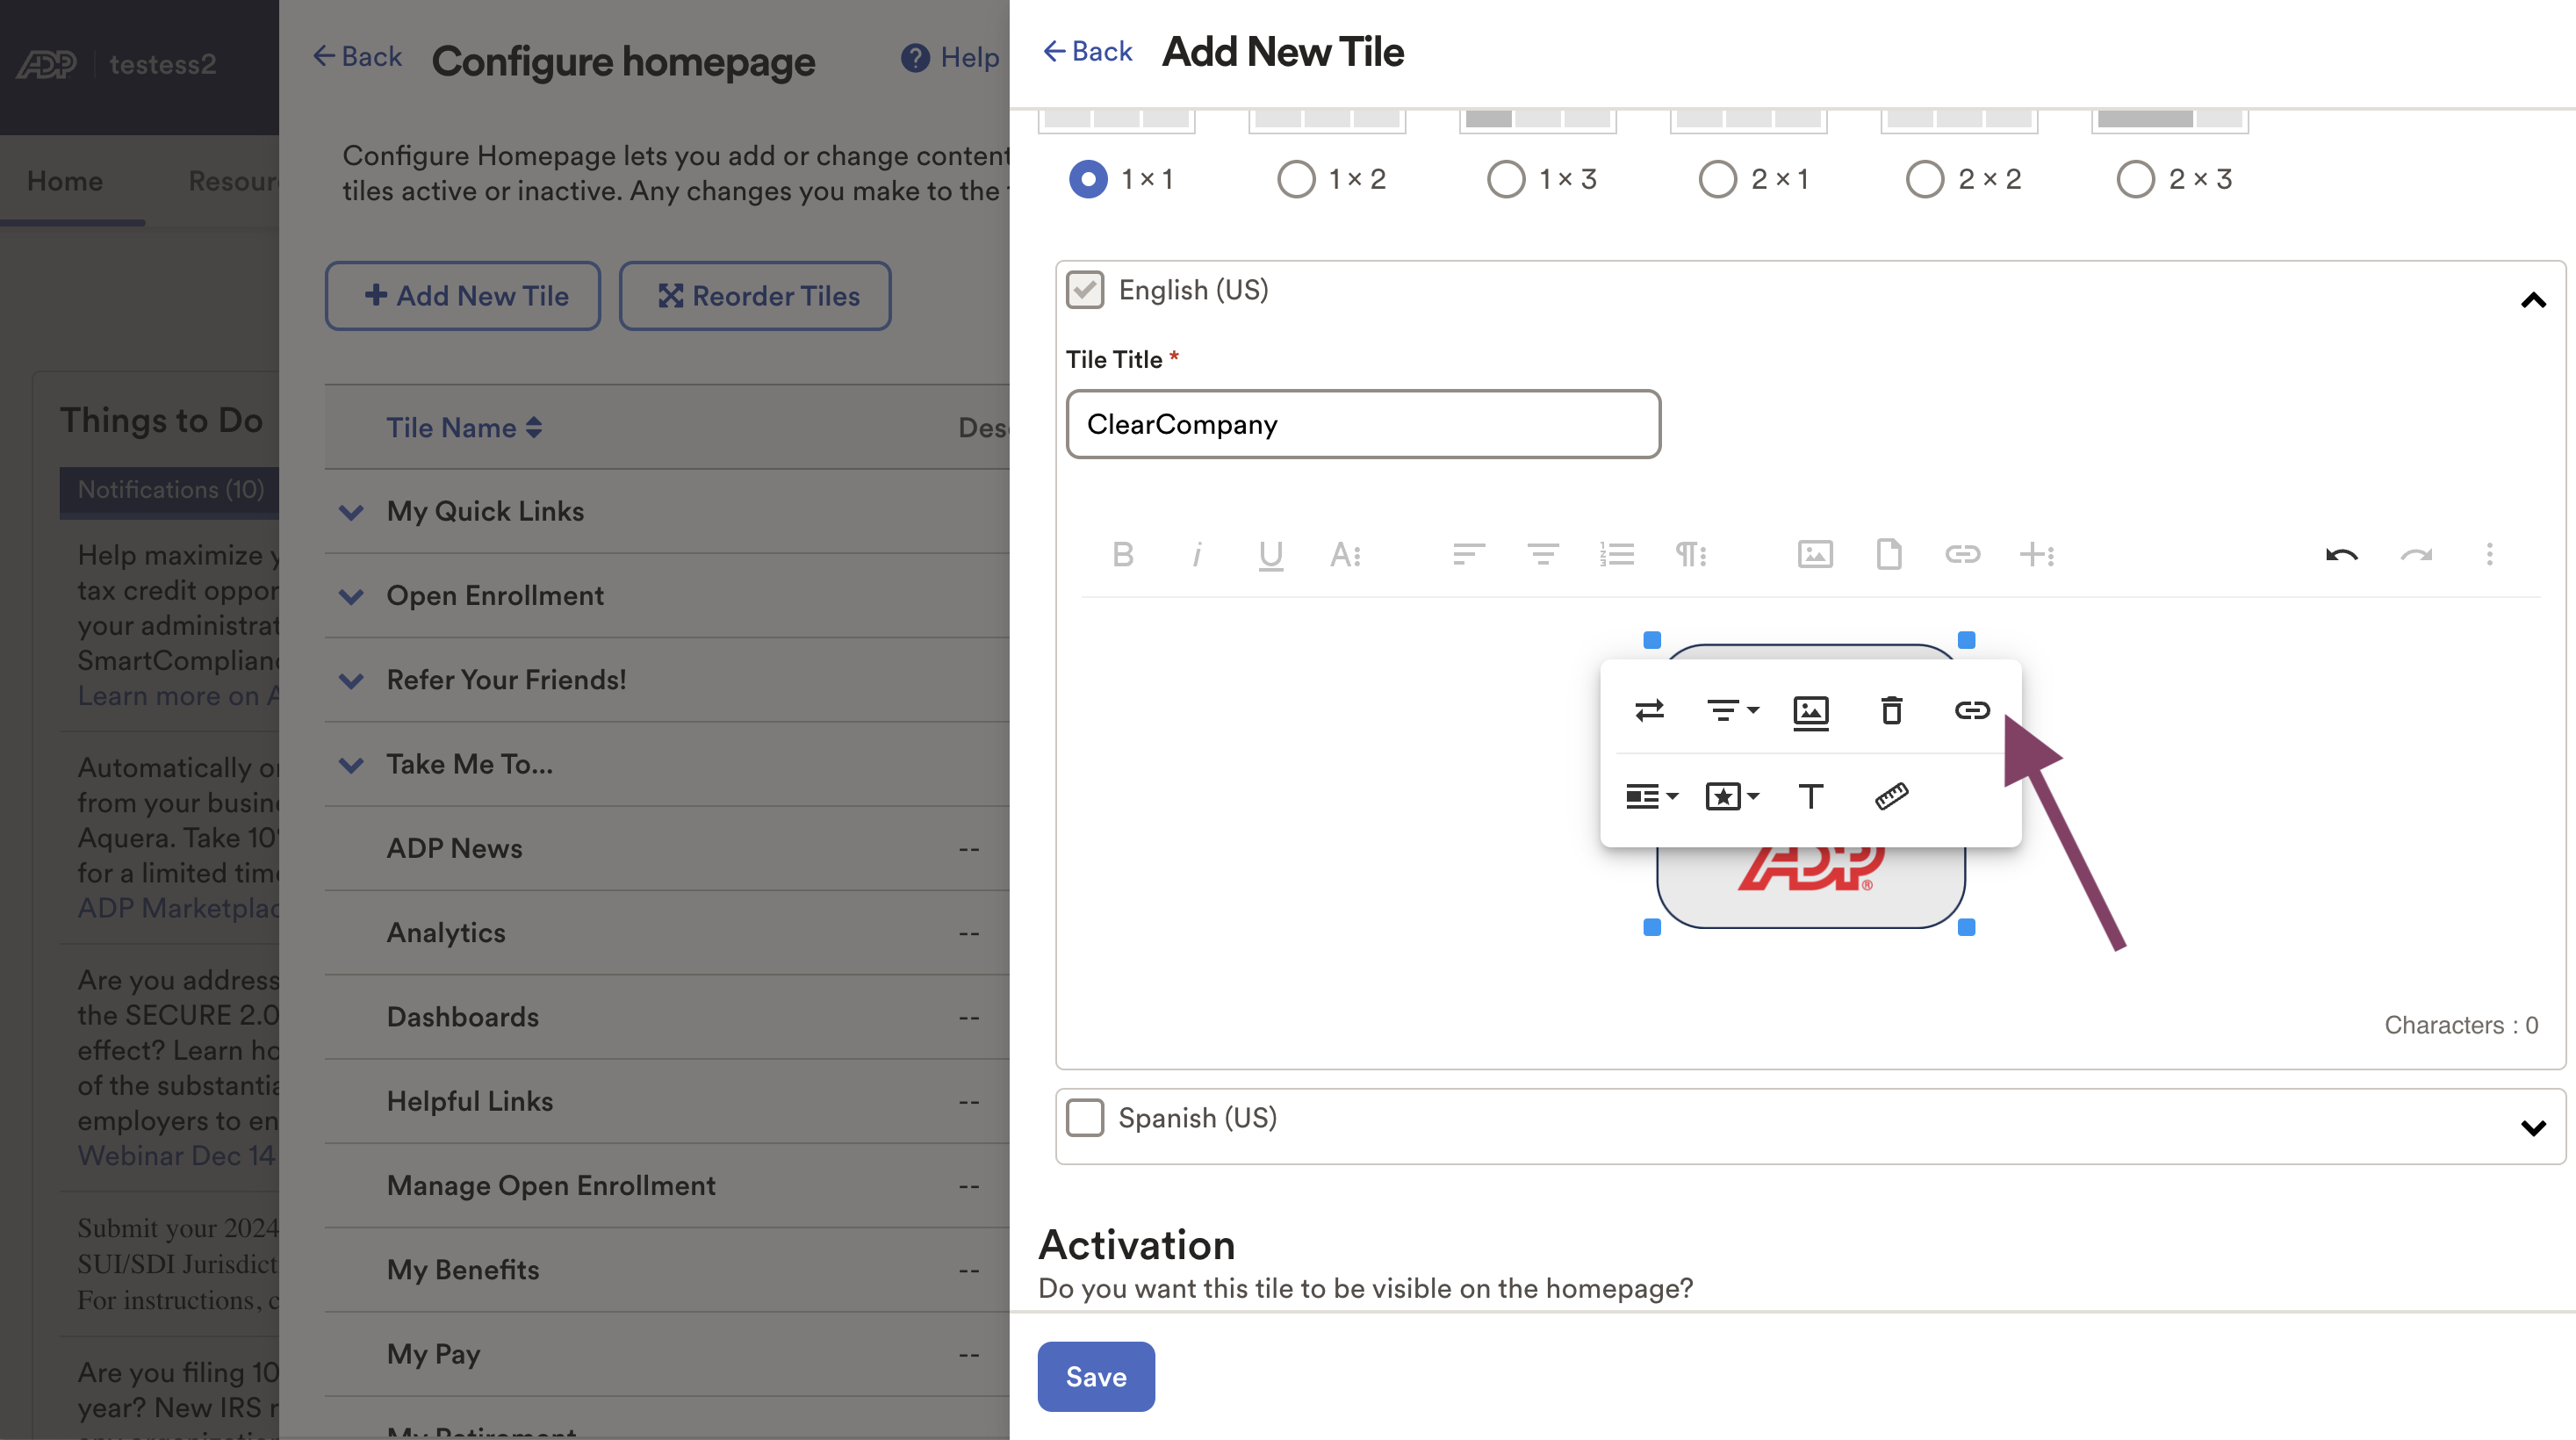This screenshot has width=2576, height=1440.
Task: Click the ADP logo in header
Action: (x=47, y=64)
